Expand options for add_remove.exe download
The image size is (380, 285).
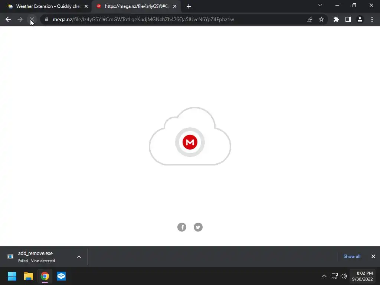(x=79, y=257)
